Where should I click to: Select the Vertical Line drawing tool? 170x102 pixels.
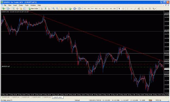pyautogui.click(x=128, y=8)
